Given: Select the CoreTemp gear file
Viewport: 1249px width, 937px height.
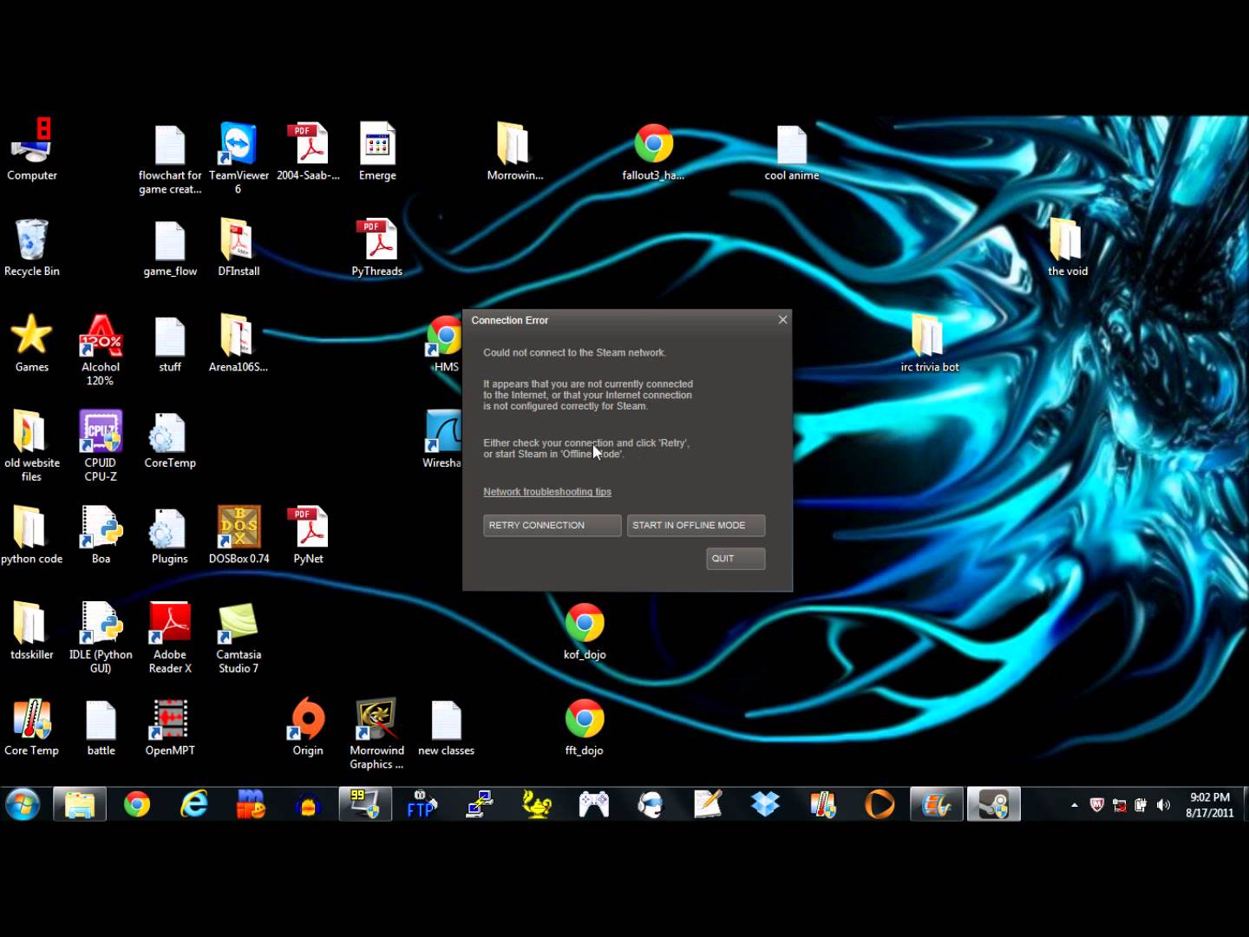Looking at the screenshot, I should coord(170,439).
